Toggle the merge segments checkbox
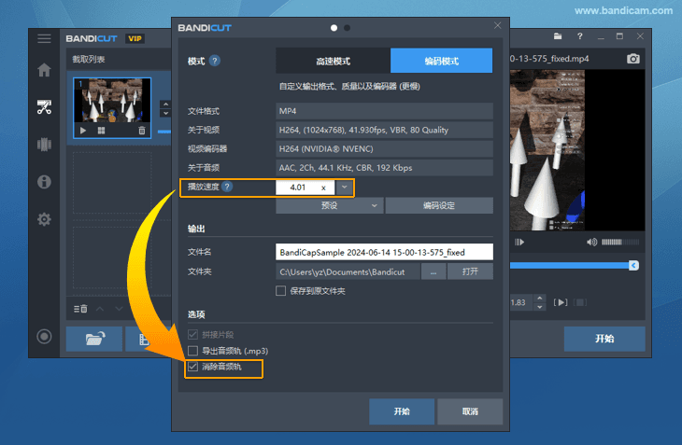Image resolution: width=682 pixels, height=445 pixels. click(x=192, y=334)
